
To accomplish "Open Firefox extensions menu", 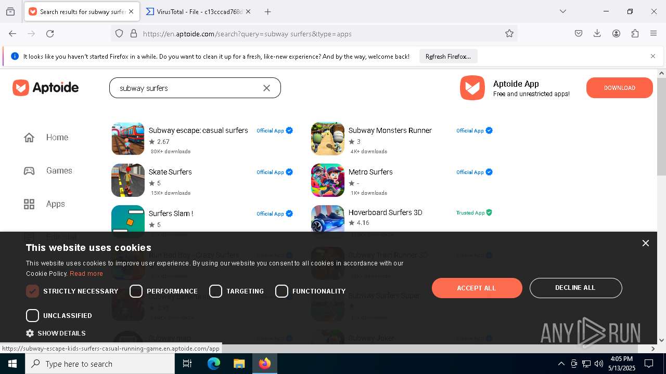I will (635, 34).
